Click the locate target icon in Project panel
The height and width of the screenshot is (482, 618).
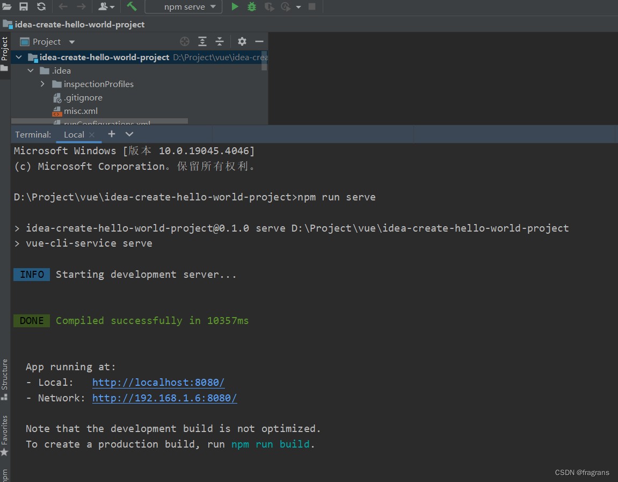click(185, 41)
